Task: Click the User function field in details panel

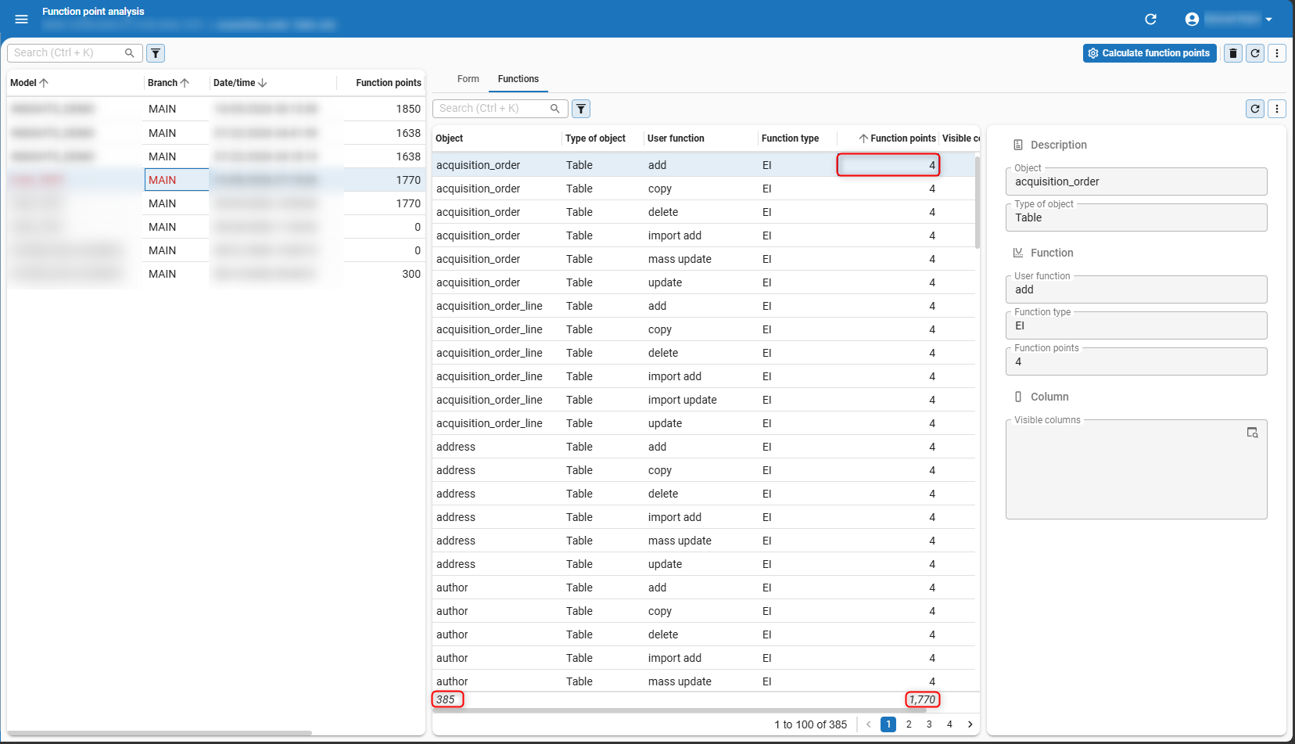Action: click(x=1136, y=289)
